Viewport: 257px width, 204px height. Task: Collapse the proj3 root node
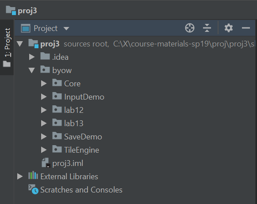point(20,44)
